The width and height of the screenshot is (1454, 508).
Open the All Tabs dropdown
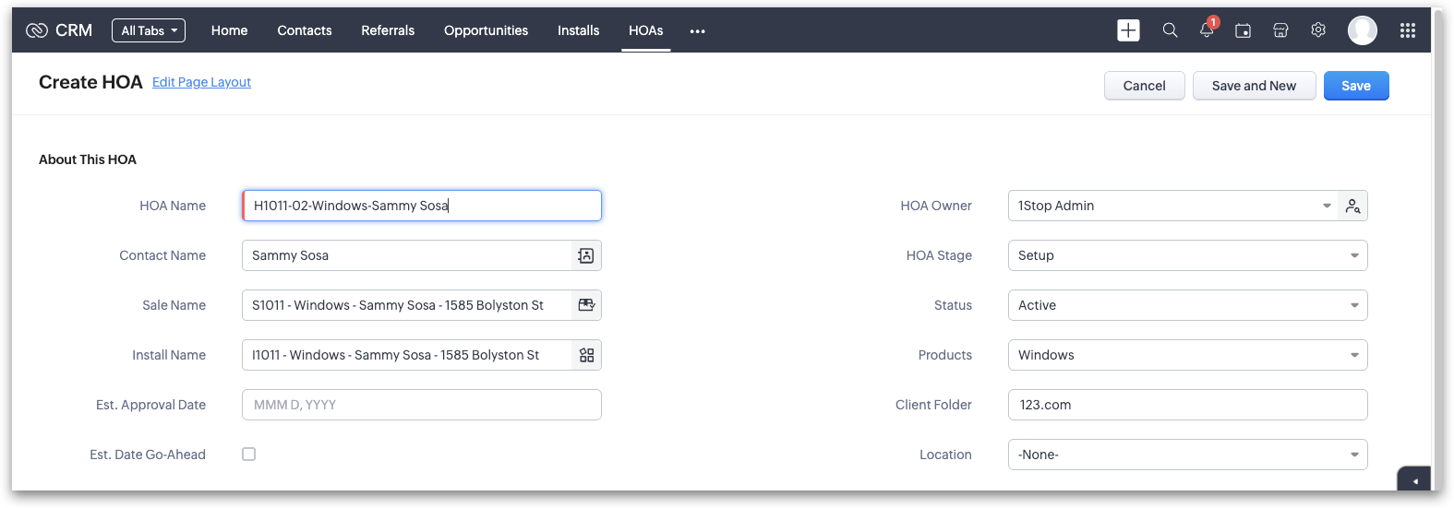coord(149,30)
